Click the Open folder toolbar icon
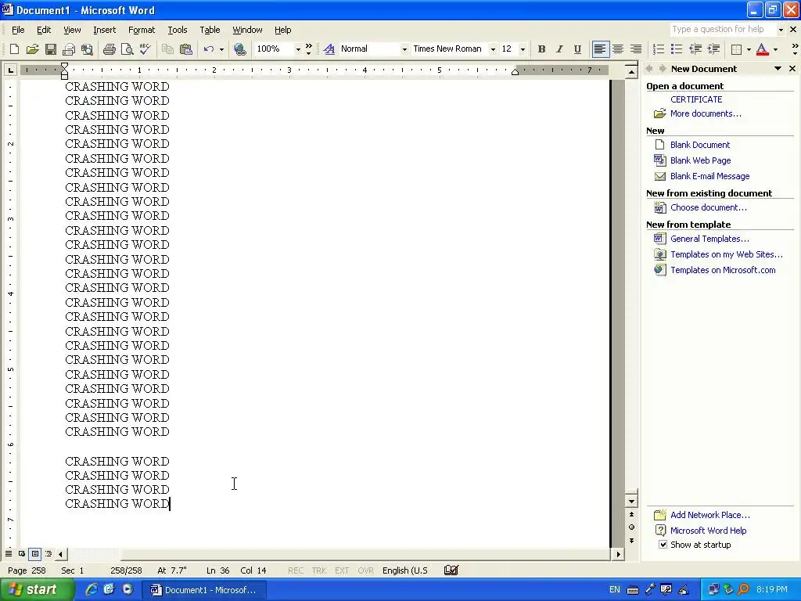 click(33, 49)
